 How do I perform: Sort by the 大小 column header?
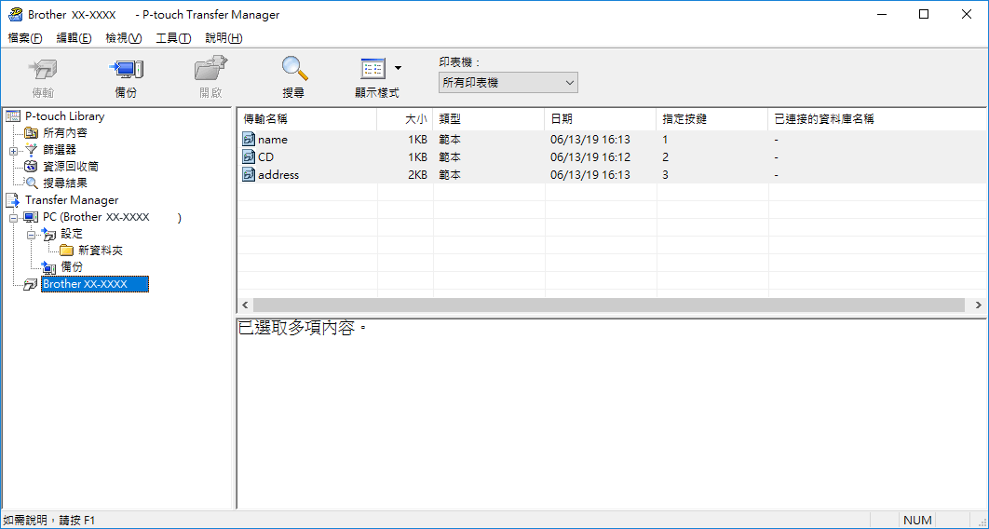(x=405, y=119)
